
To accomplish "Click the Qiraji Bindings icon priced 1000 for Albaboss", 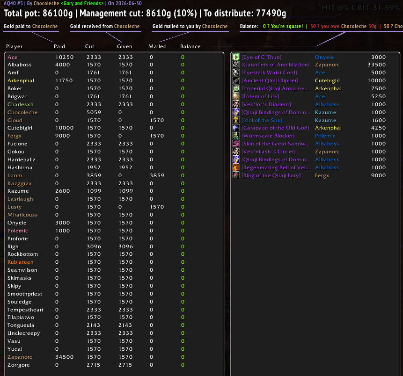I will pos(236,159).
